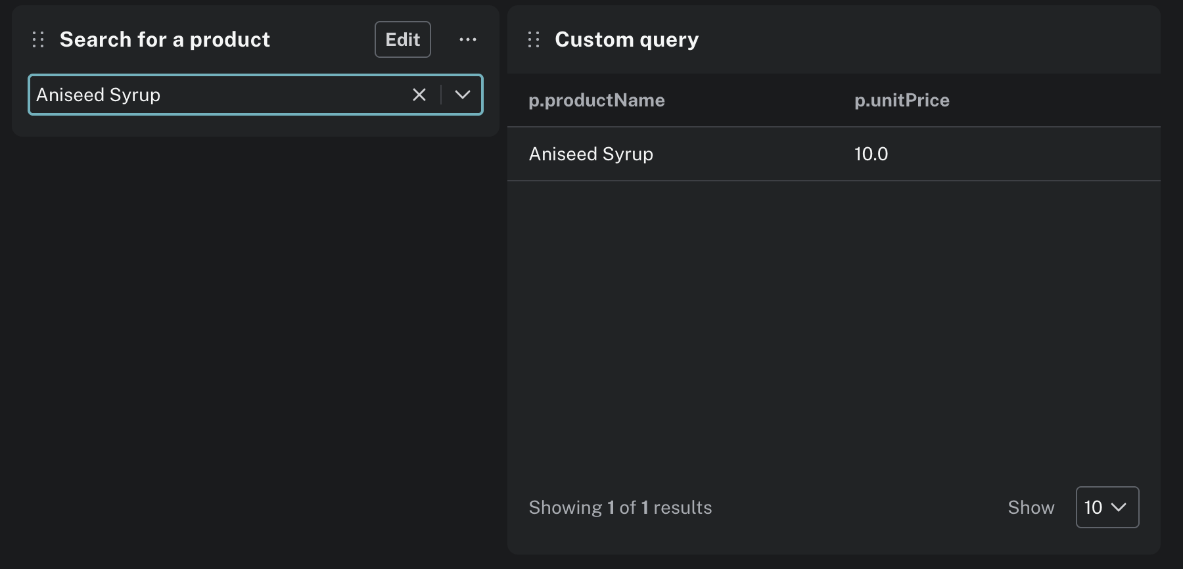Click the Show label next to page size

pos(1031,507)
